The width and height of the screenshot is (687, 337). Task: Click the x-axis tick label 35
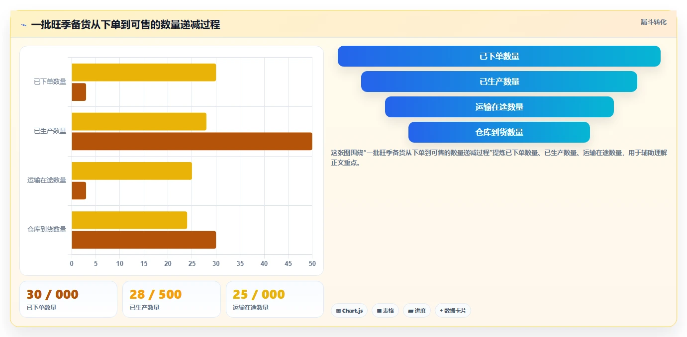pos(240,263)
